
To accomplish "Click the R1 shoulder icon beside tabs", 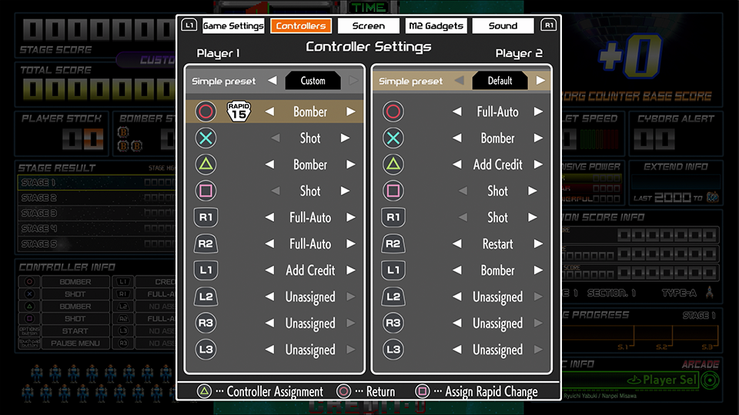I will tap(549, 25).
